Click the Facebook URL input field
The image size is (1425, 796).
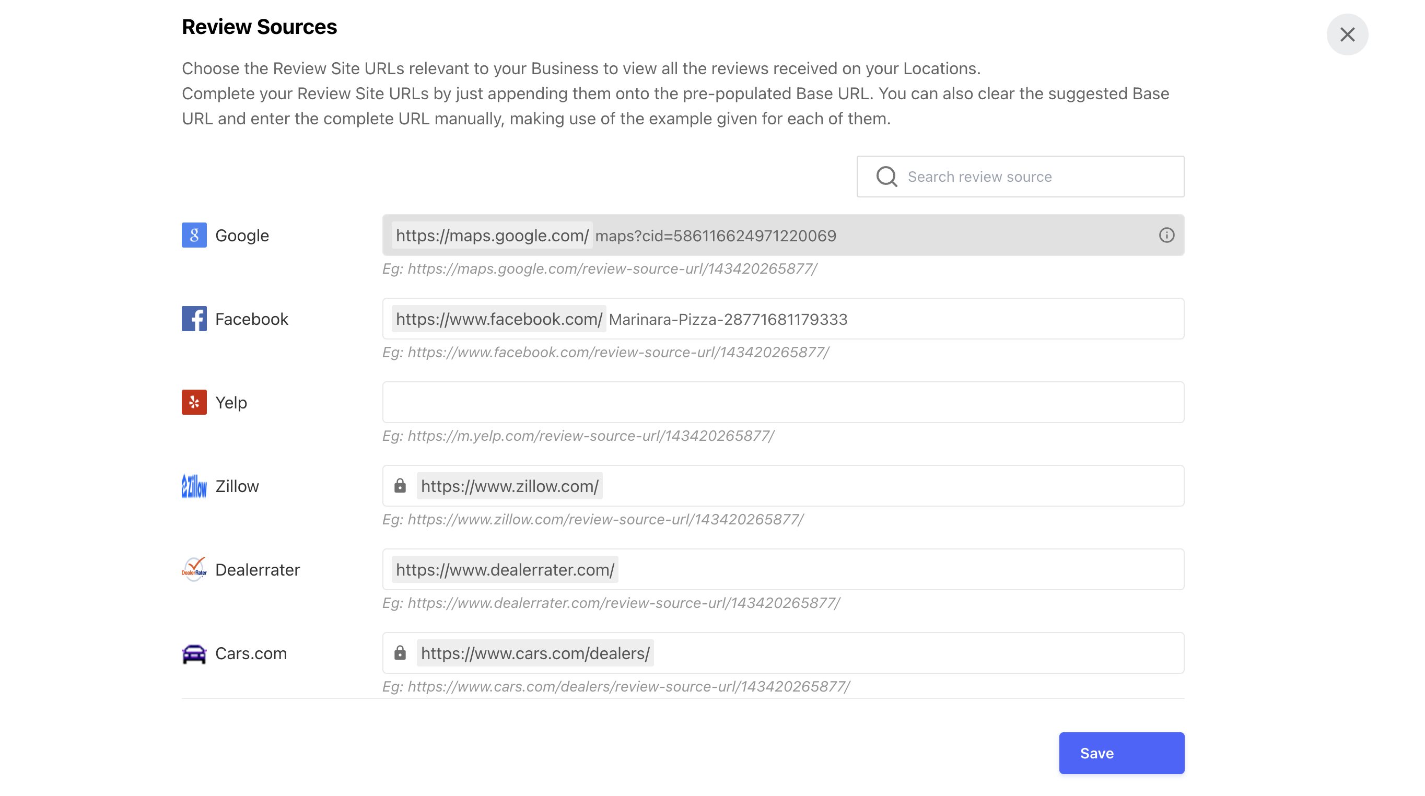pos(782,319)
